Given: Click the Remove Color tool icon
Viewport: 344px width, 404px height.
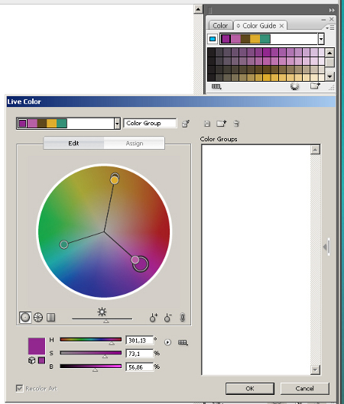Looking at the screenshot, I should (x=168, y=318).
